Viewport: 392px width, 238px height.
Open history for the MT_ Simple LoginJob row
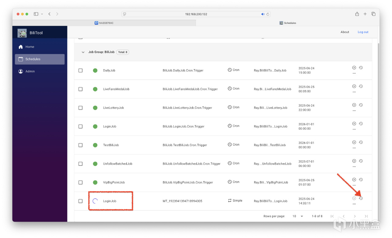361,198
